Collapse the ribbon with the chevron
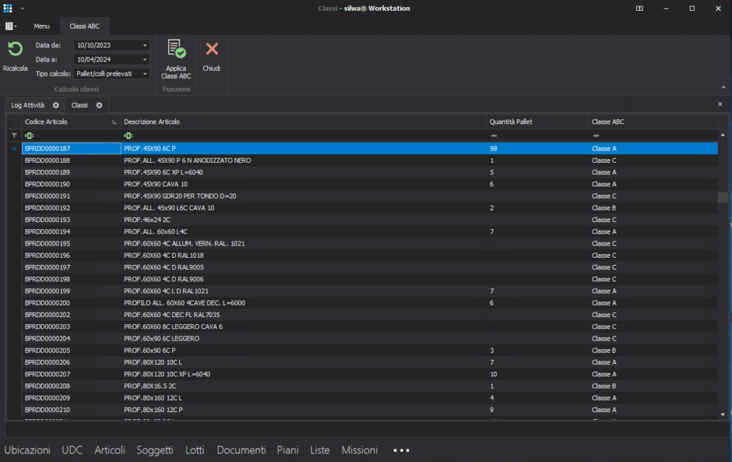 click(722, 87)
